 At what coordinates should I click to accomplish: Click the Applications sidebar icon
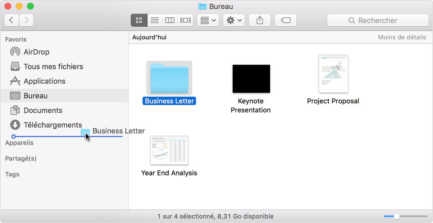pos(15,81)
